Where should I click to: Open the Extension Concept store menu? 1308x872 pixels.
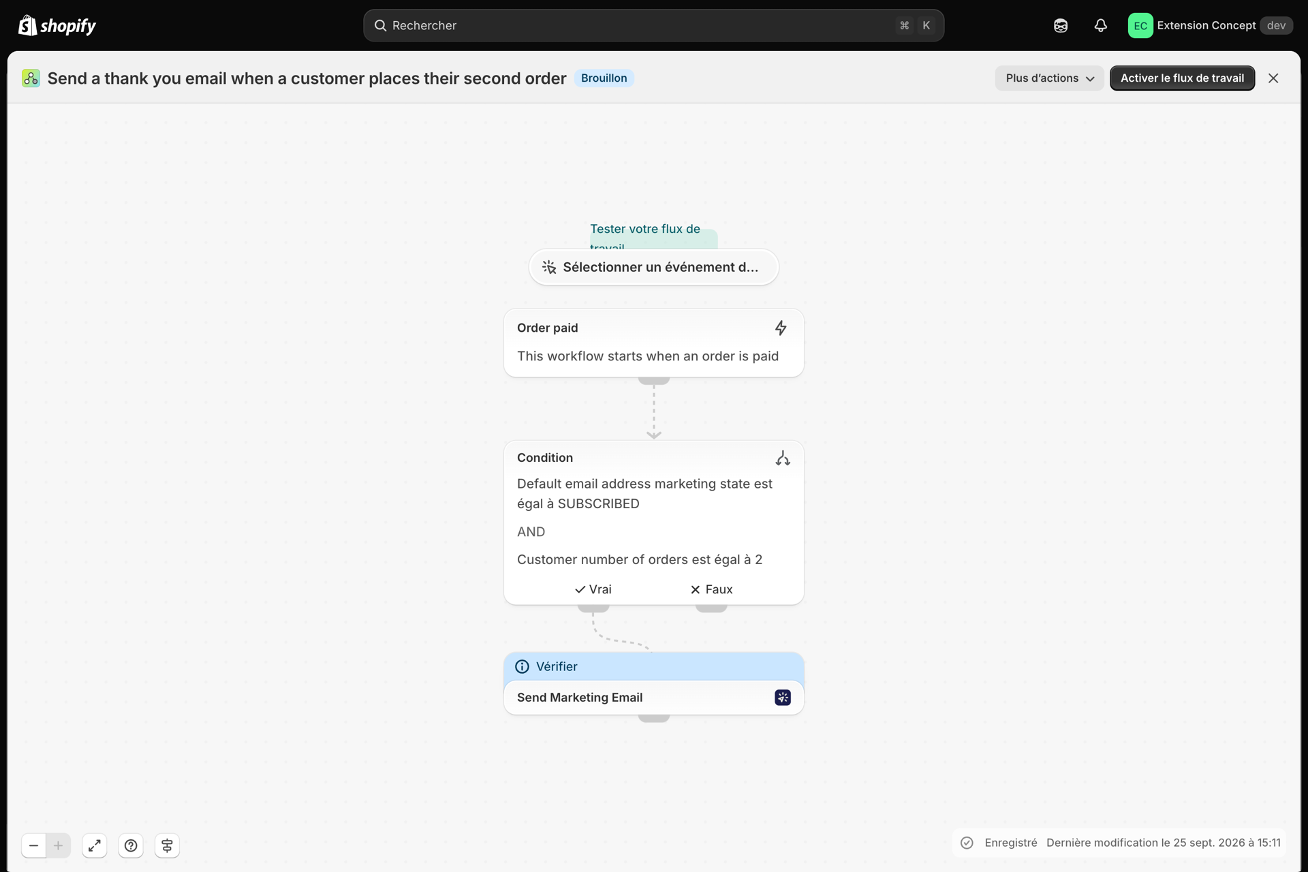[x=1210, y=25]
